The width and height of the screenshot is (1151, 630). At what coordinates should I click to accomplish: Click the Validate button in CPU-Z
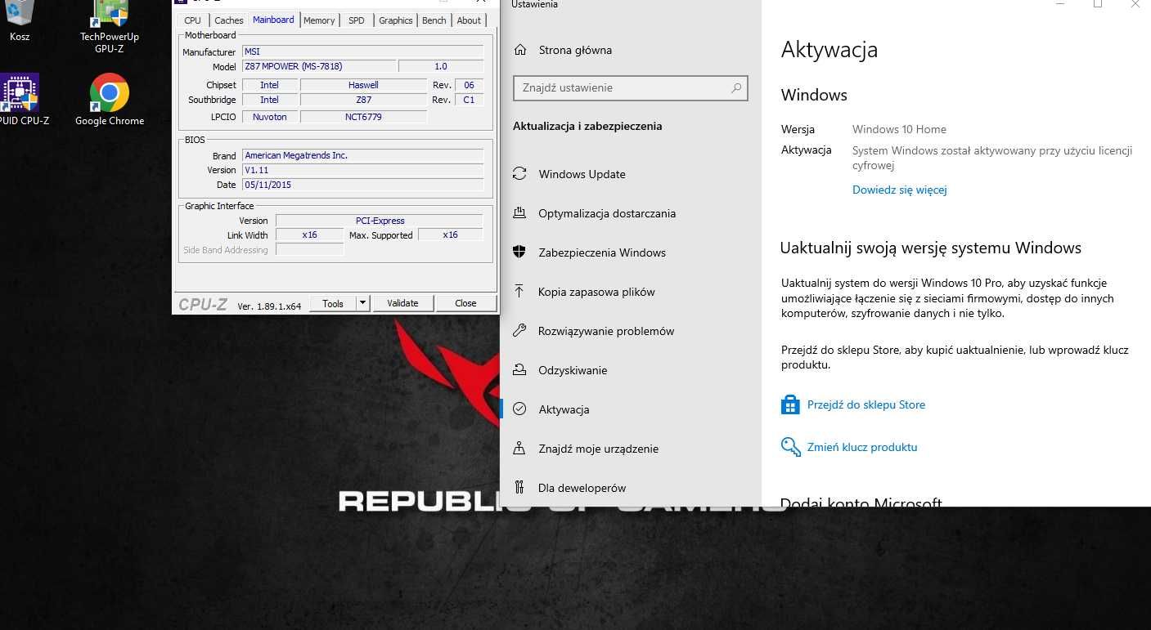click(x=402, y=303)
